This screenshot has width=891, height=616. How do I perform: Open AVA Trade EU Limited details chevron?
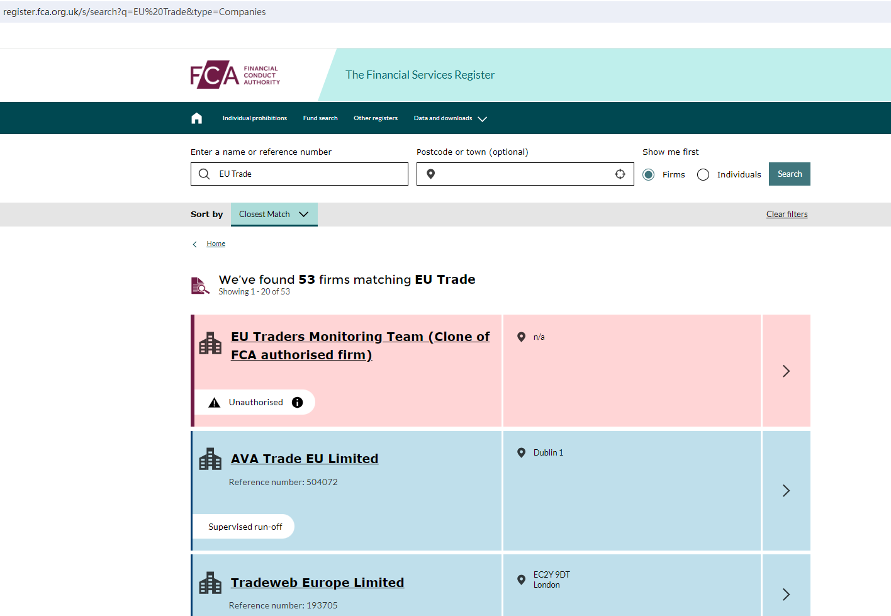click(786, 491)
